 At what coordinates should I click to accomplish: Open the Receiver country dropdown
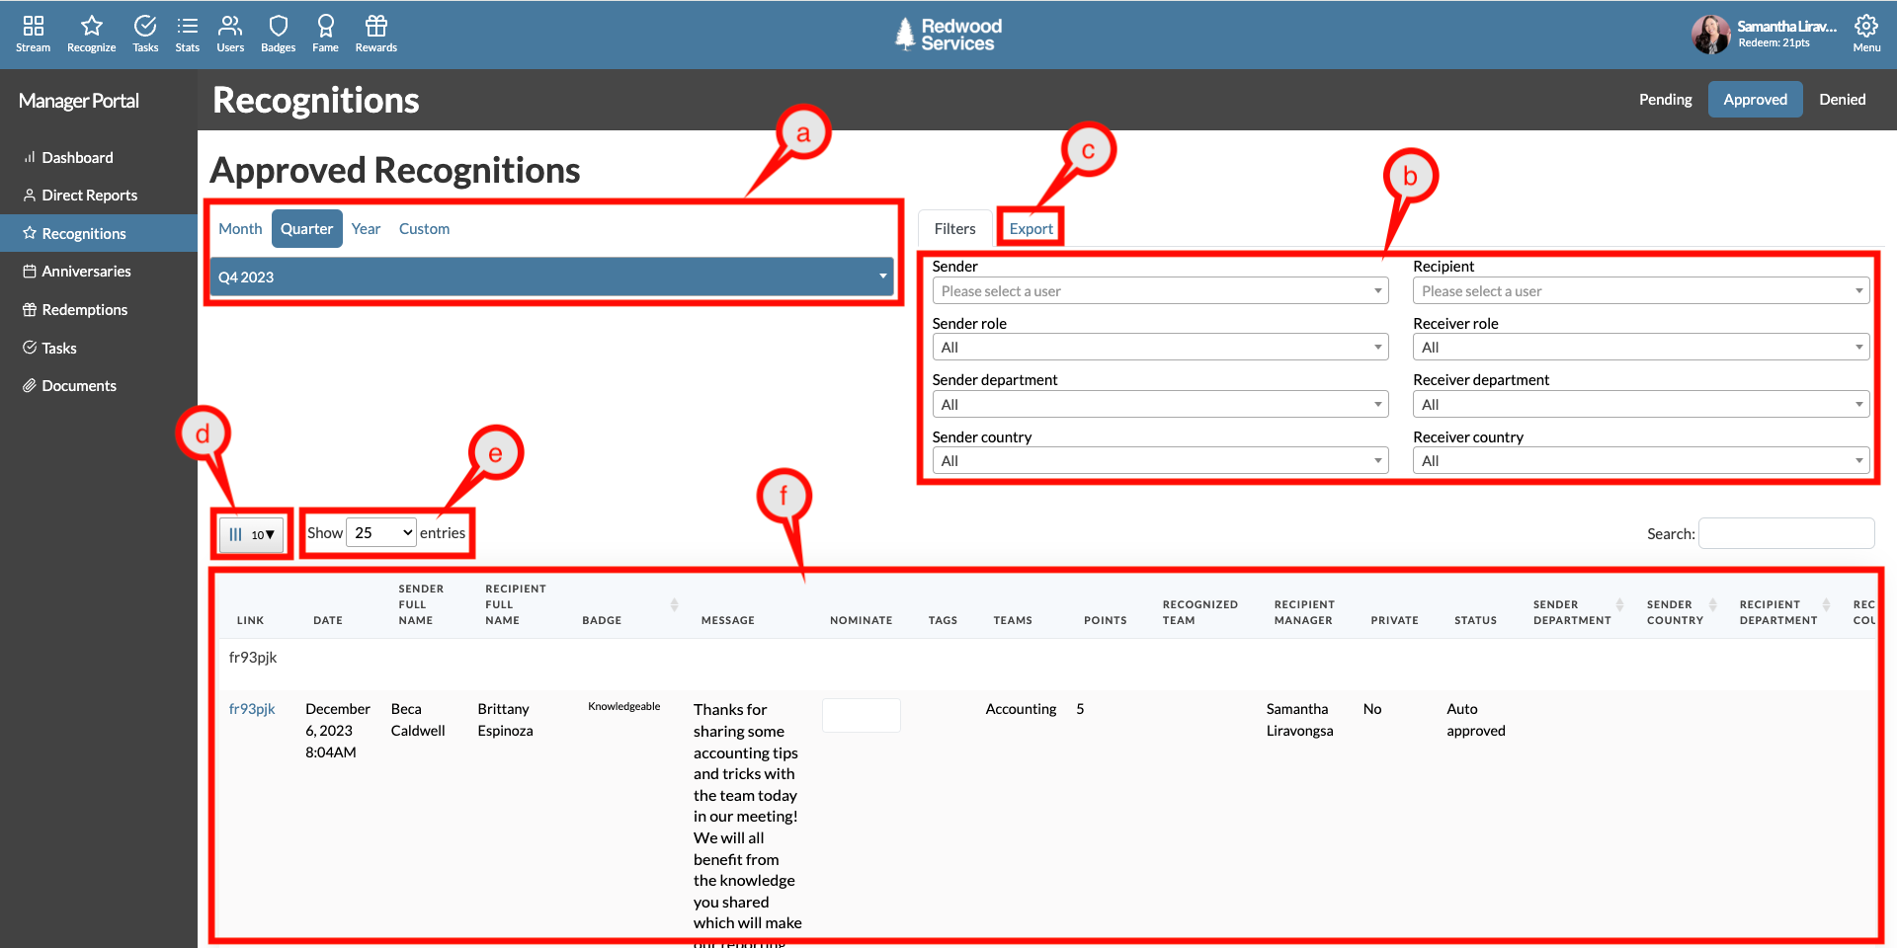(x=1640, y=460)
